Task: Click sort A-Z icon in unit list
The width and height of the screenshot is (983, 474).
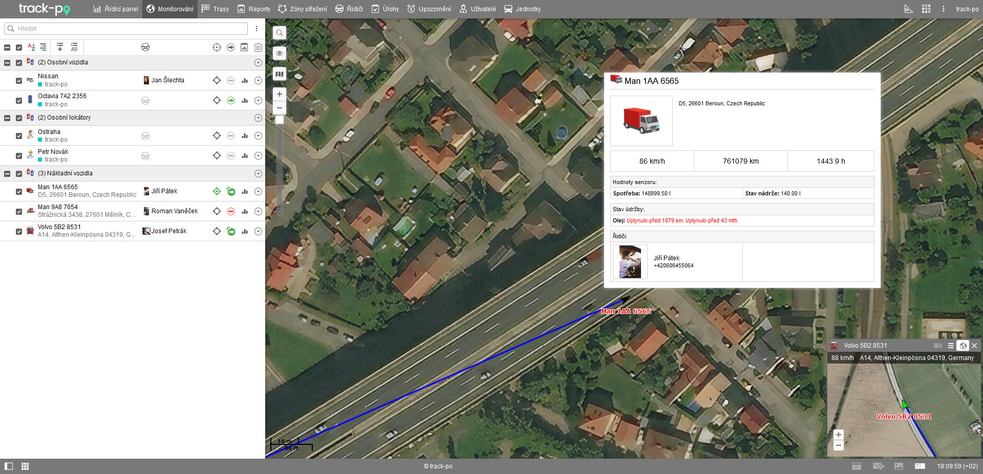Action: pos(31,47)
